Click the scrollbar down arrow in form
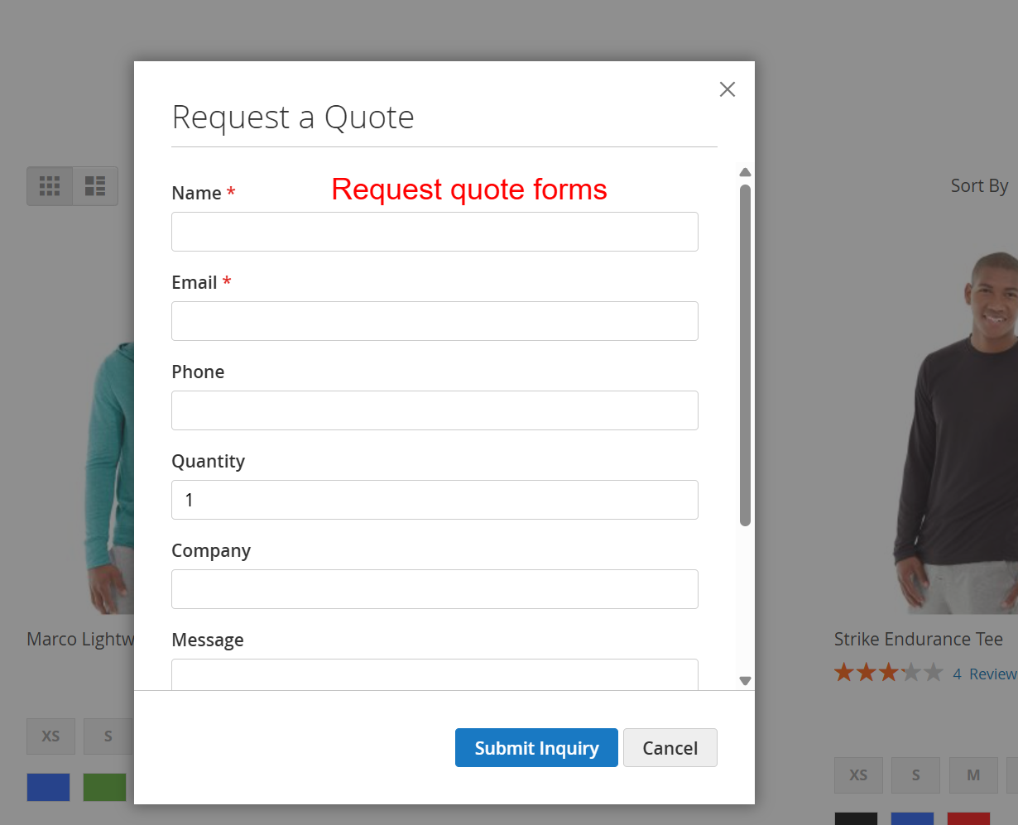Screen dimensions: 1018x825 745,680
